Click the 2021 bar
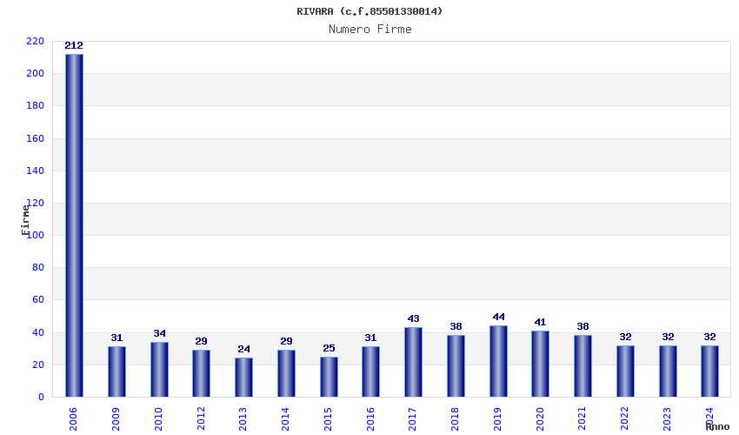 pos(583,366)
